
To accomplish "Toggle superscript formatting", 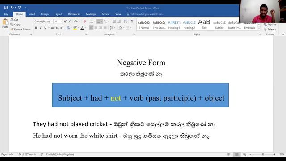I will (x=62, y=28).
